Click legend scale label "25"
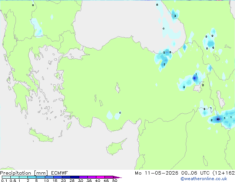235x182 pixels. pyautogui.click(x=72, y=181)
